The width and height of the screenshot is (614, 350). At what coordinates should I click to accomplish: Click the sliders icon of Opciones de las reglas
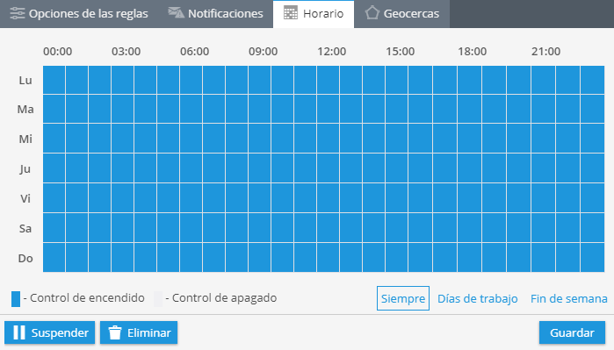pyautogui.click(x=18, y=13)
